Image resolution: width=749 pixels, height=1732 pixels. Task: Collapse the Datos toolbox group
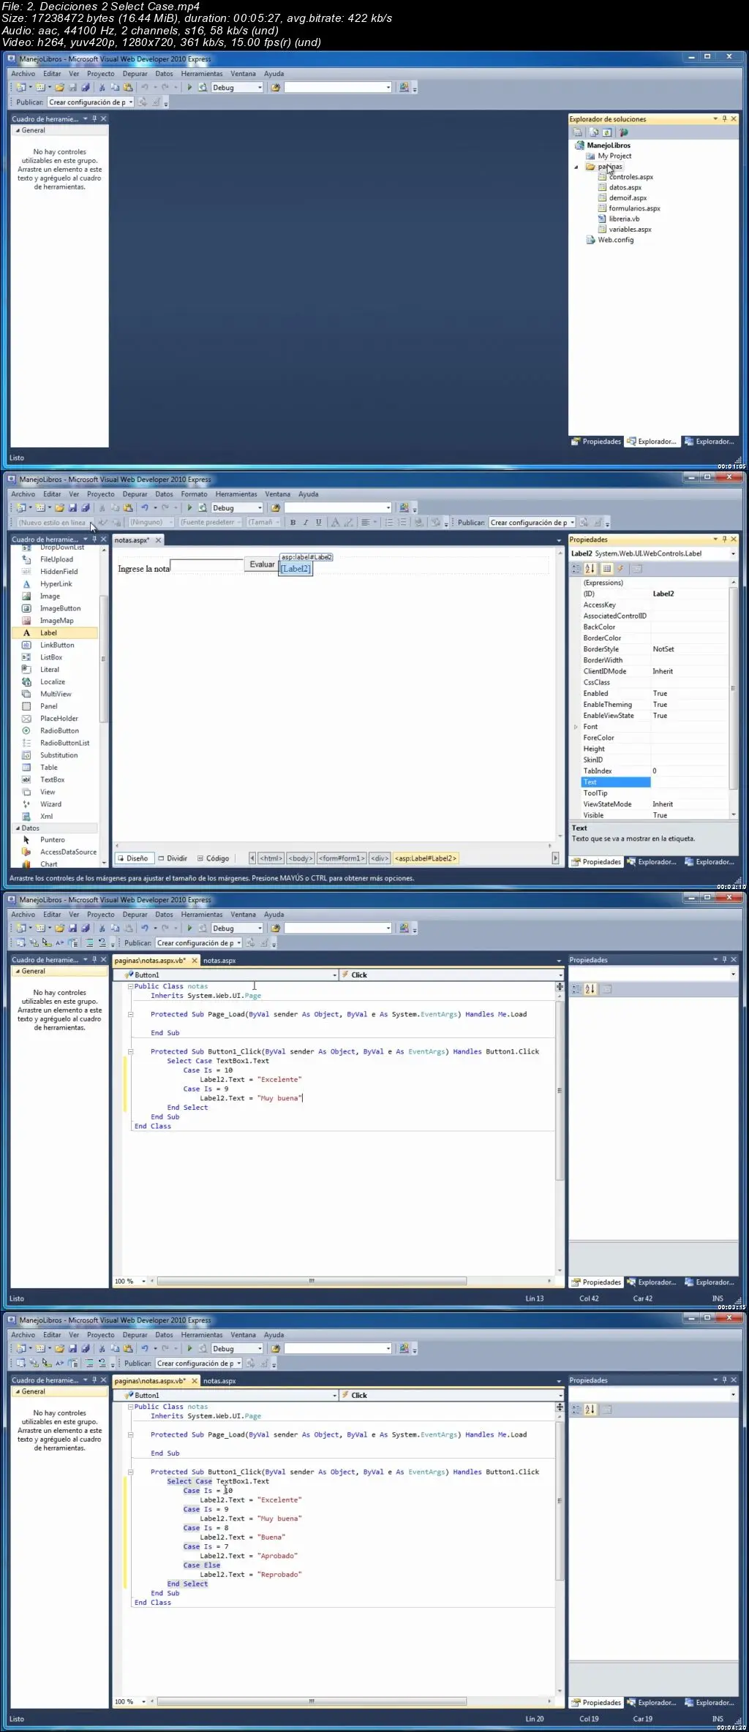pyautogui.click(x=18, y=828)
